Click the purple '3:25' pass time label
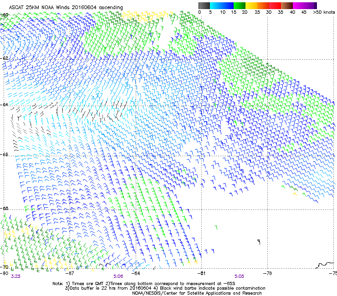Screen dimensions: 337x296 (15, 276)
